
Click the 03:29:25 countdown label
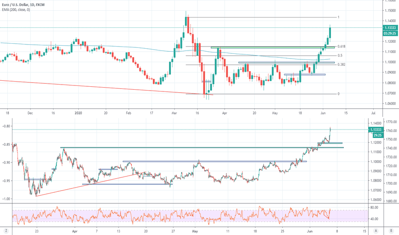390,33
